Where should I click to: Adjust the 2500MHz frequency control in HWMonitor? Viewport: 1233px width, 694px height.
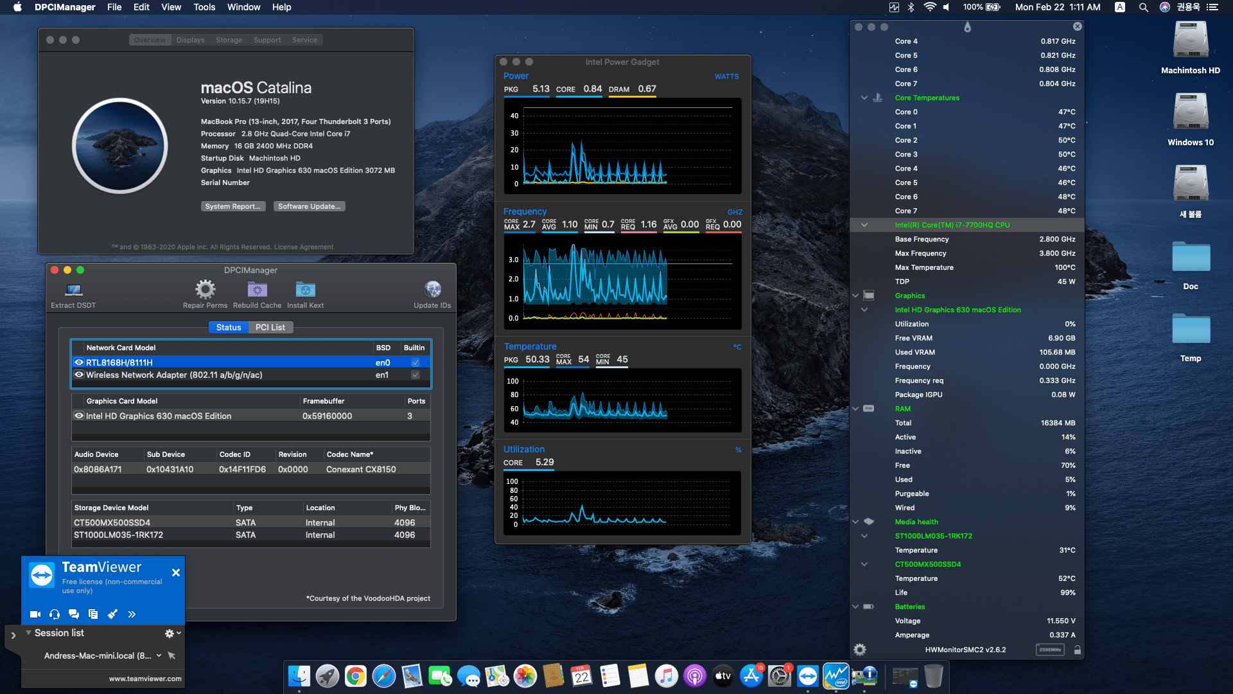point(1050,650)
